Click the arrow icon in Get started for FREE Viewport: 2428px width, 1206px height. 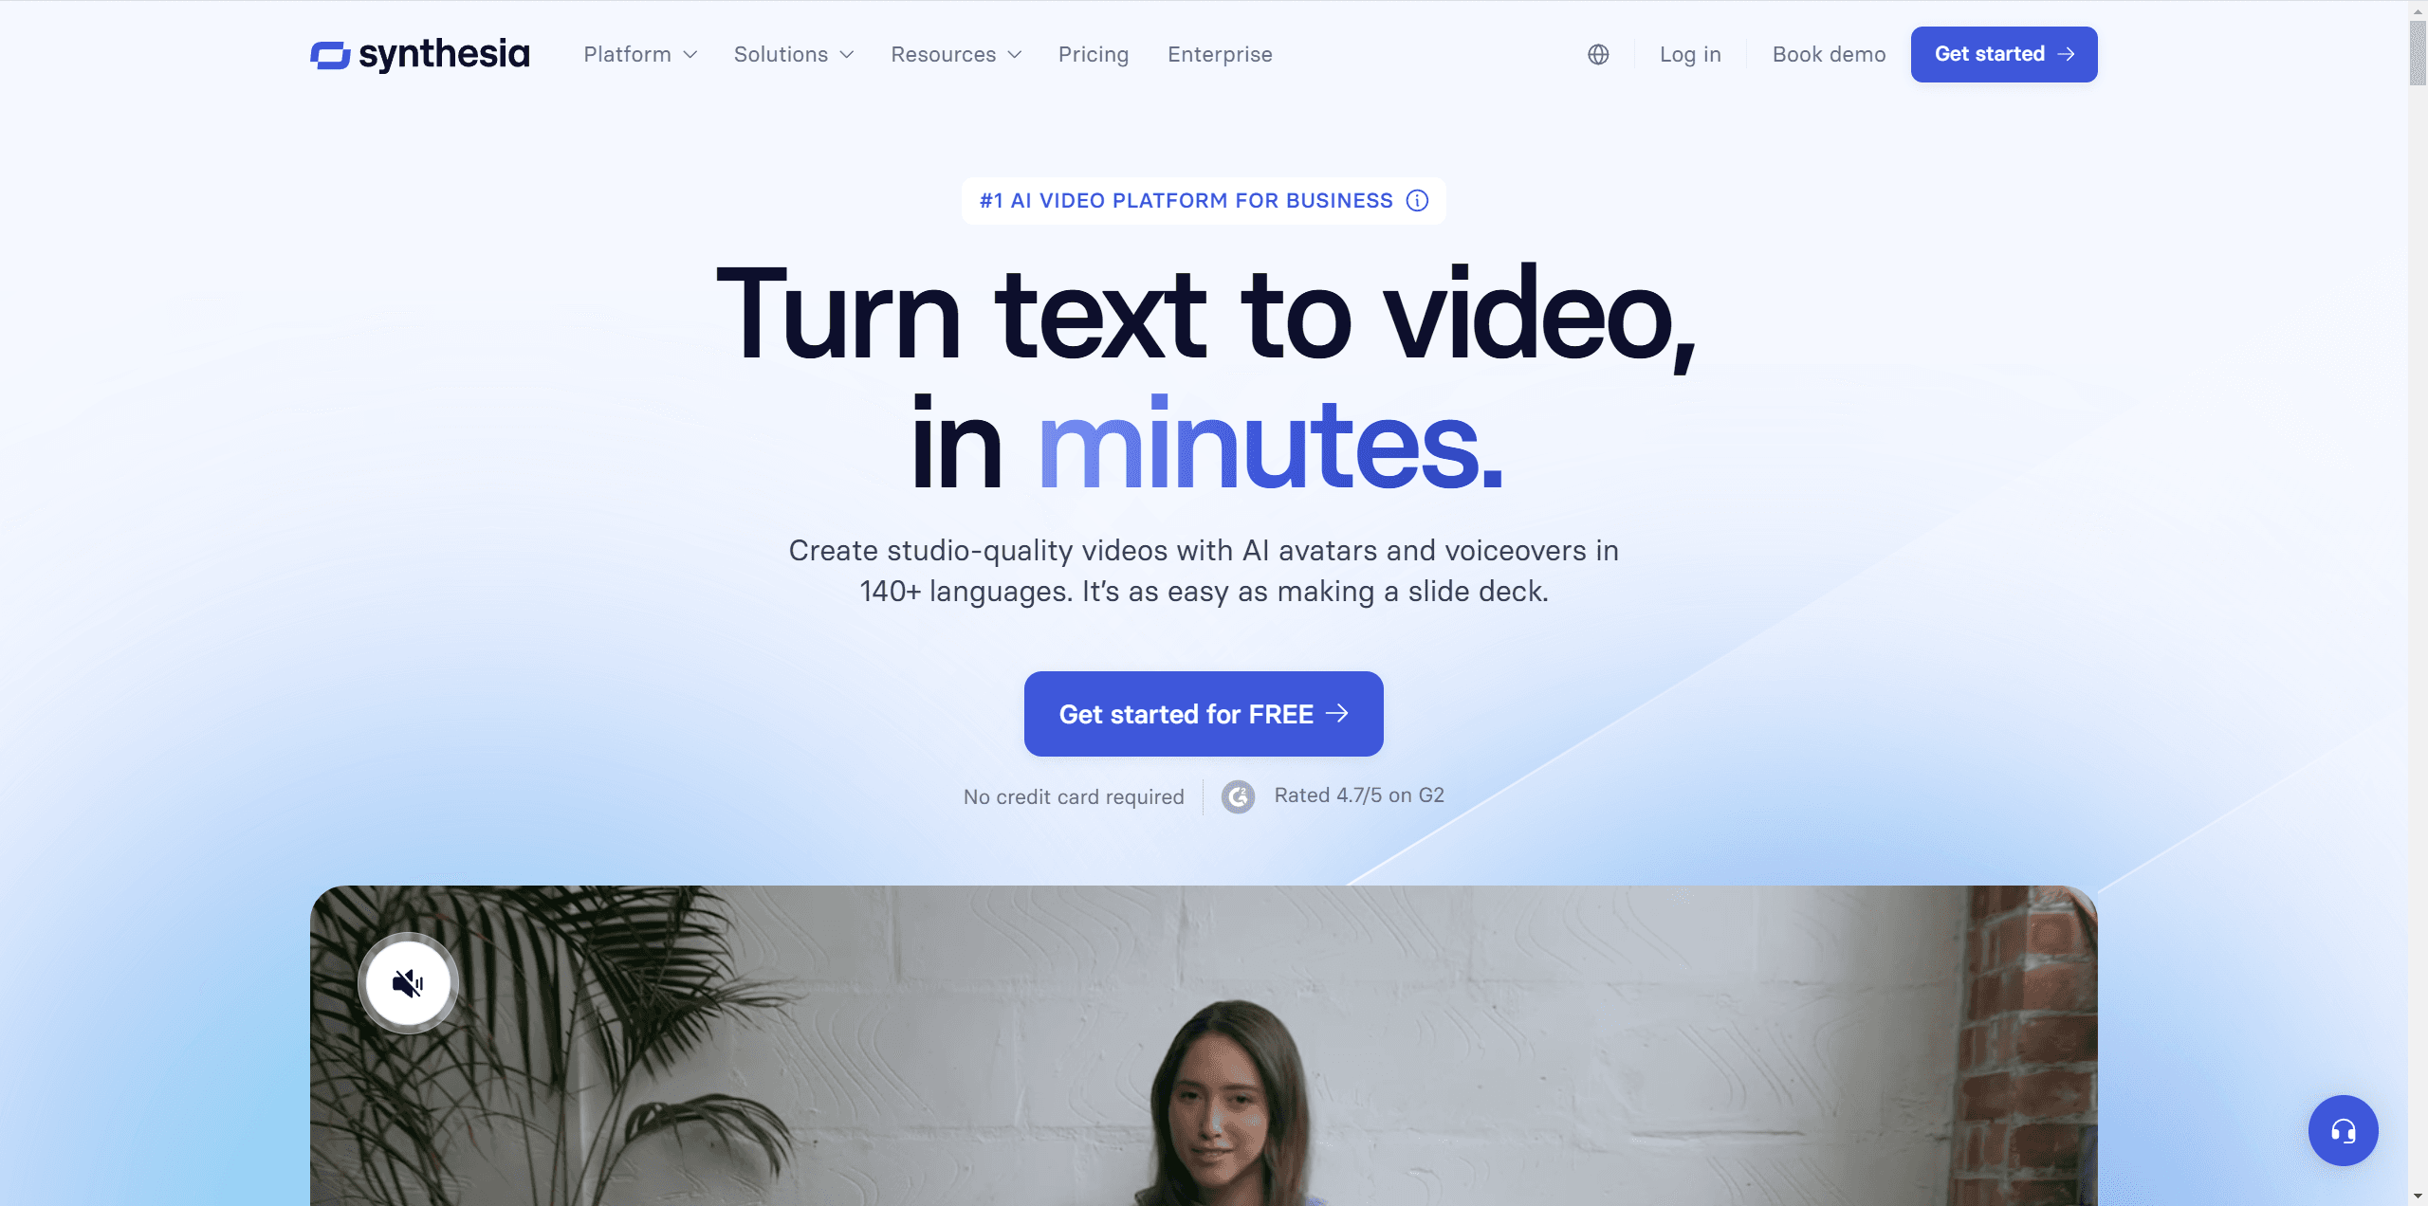point(1338,712)
